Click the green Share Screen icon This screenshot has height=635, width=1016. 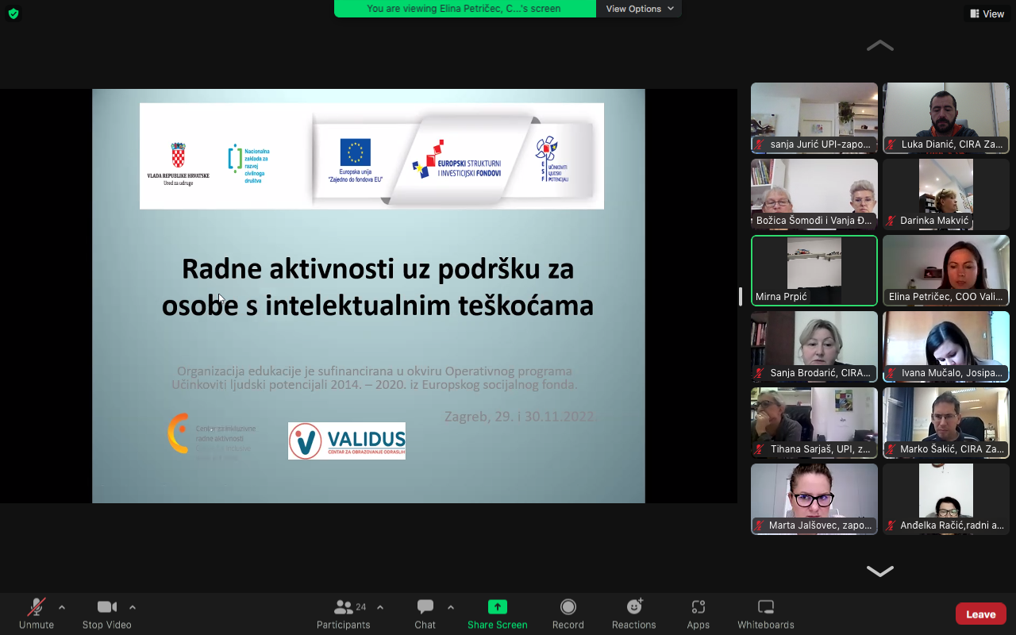click(497, 607)
